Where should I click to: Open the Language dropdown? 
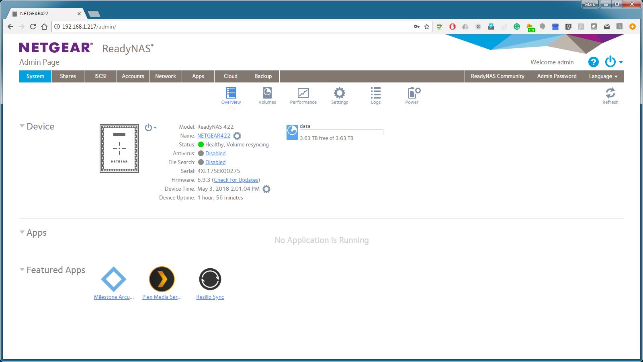tap(603, 76)
